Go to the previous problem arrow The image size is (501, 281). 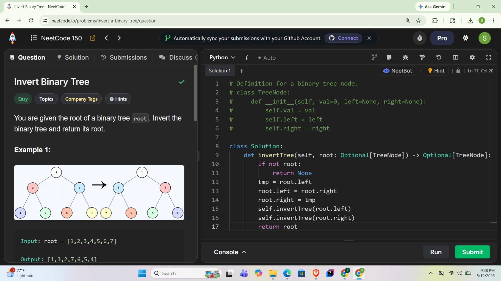(x=106, y=38)
